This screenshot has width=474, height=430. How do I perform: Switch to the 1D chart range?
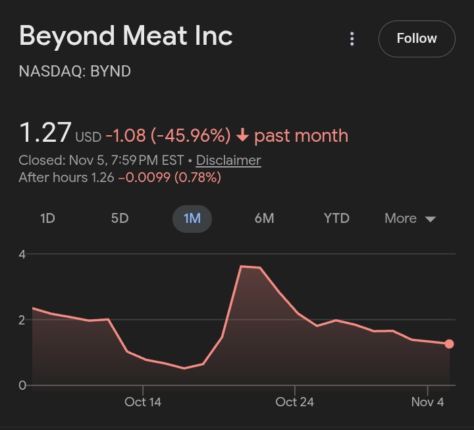[47, 218]
